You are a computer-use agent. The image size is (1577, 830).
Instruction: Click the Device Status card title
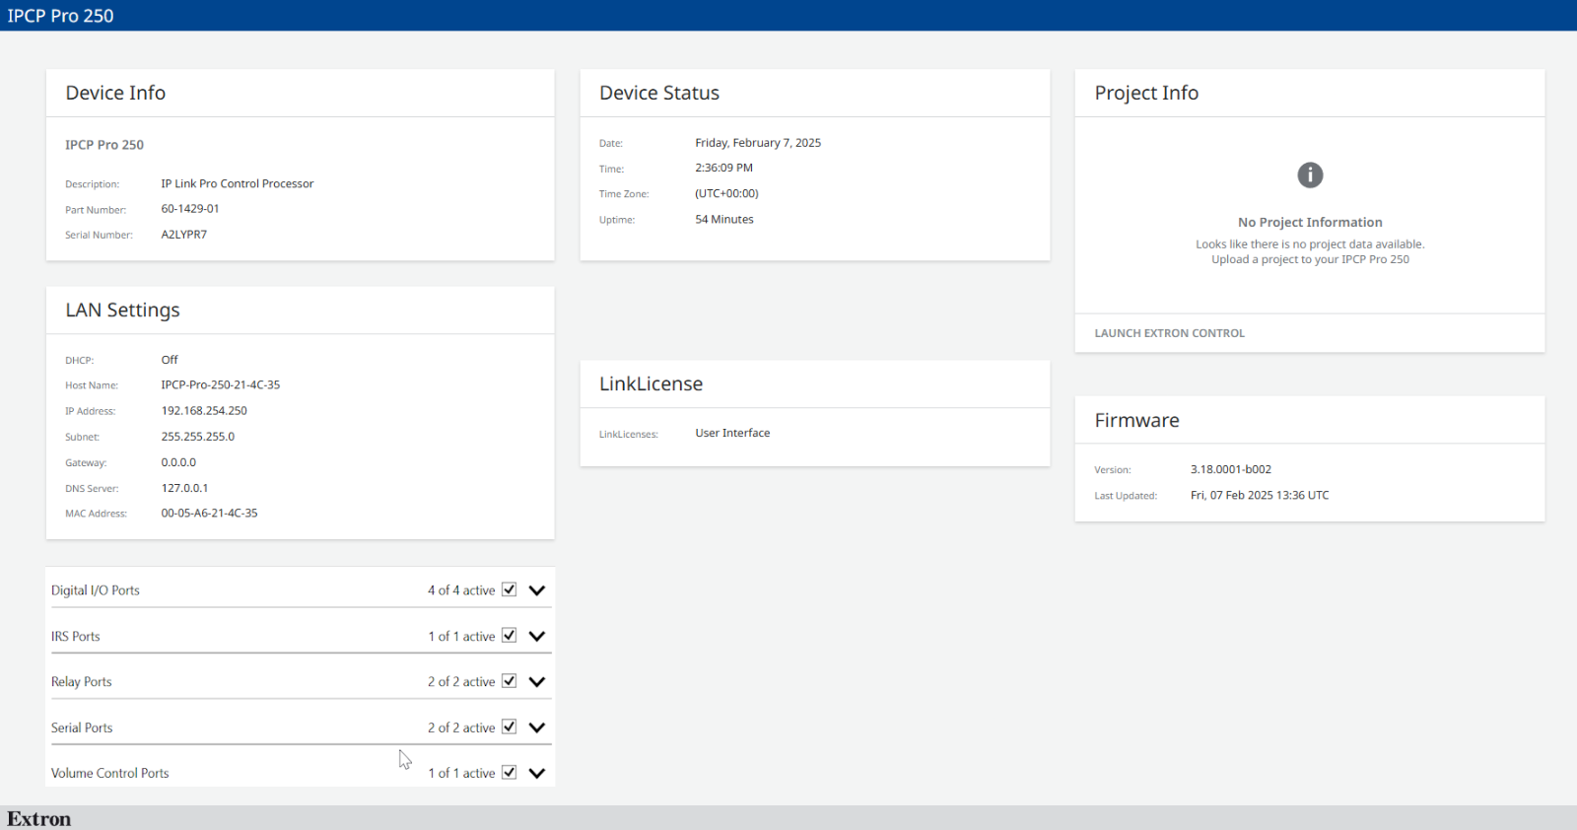pos(659,93)
